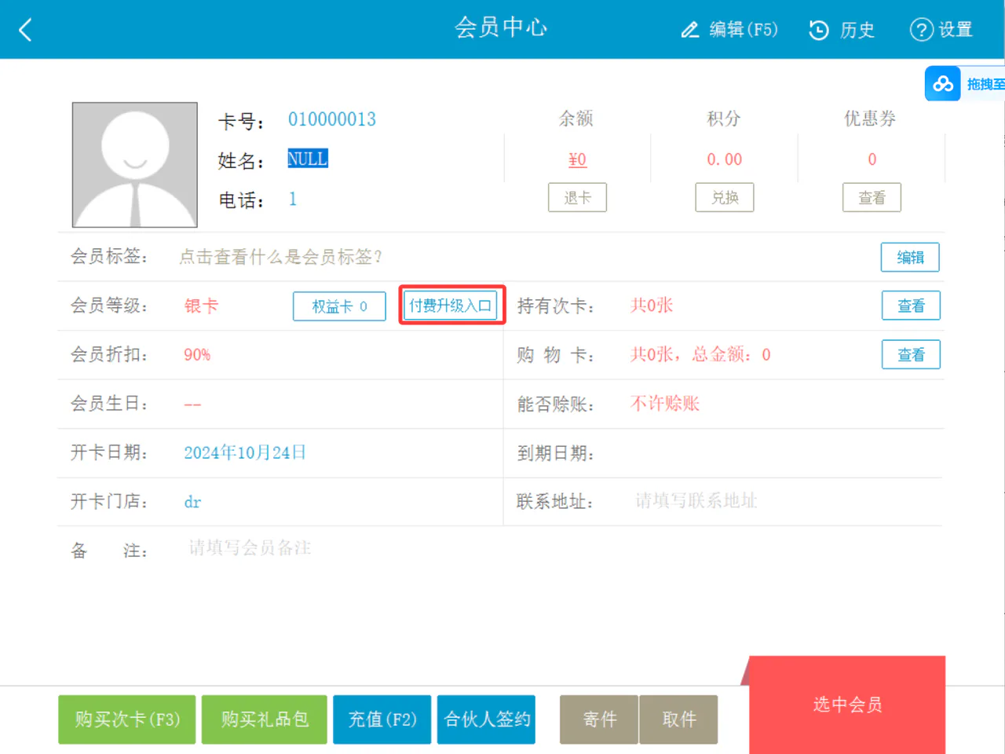This screenshot has height=754, width=1005.
Task: Click the 兑换 points exchange button
Action: tap(725, 198)
